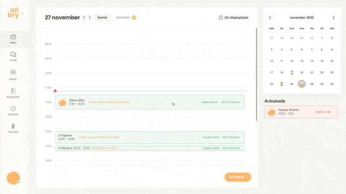Screen dimensions: 346x194
Task: Open cancelled Hassan Ibrahim Walk & Talk card
Action: pos(301,112)
